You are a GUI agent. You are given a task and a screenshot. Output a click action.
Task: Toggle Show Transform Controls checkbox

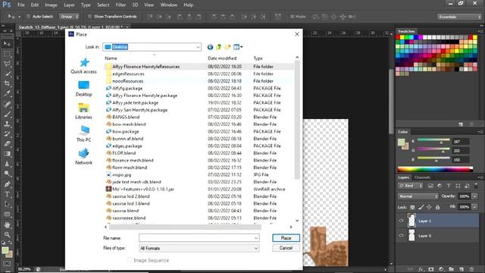pyautogui.click(x=89, y=17)
